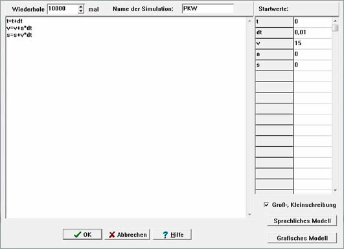Click Startwerte scrollbar down arrow
The image size is (344, 249).
tap(335, 190)
